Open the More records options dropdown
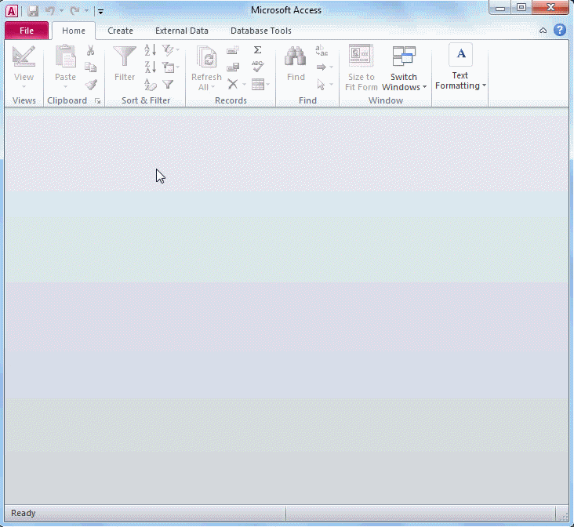The image size is (574, 527). [x=260, y=85]
